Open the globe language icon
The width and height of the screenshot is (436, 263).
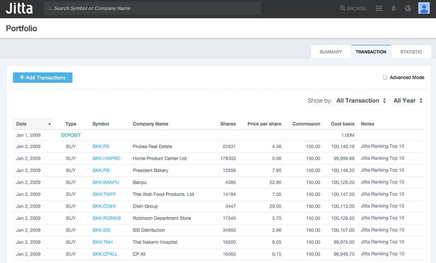tap(408, 8)
